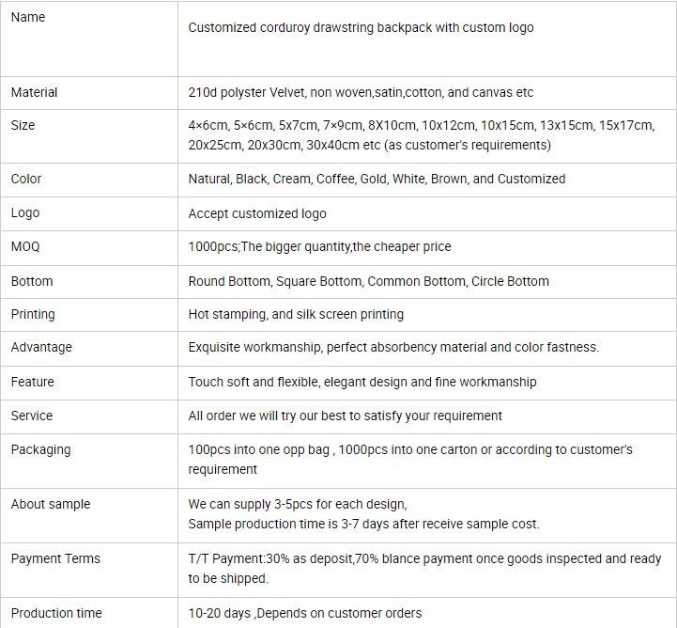677x628 pixels.
Task: Click the 10-20 days production time text
Action: (305, 613)
